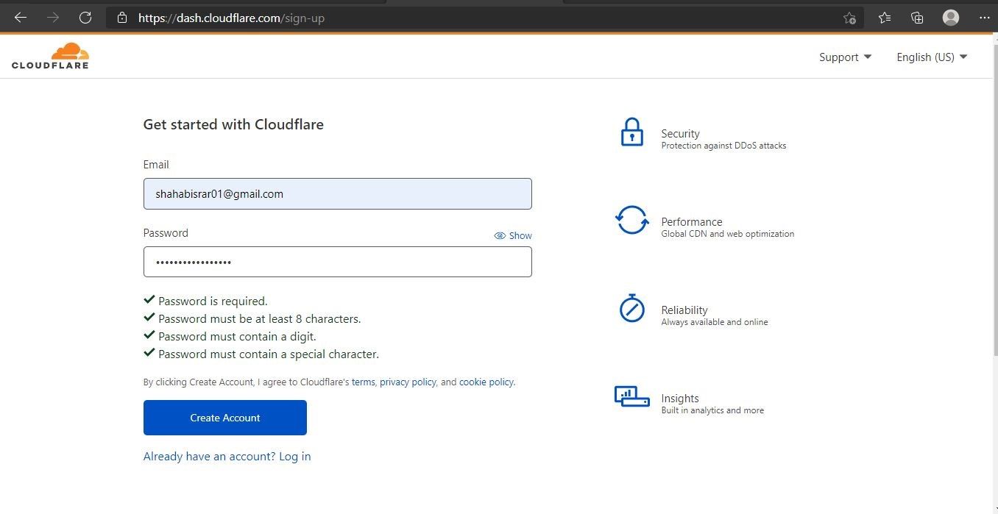Open the English (US) language dropdown
The image size is (998, 514).
tap(930, 57)
